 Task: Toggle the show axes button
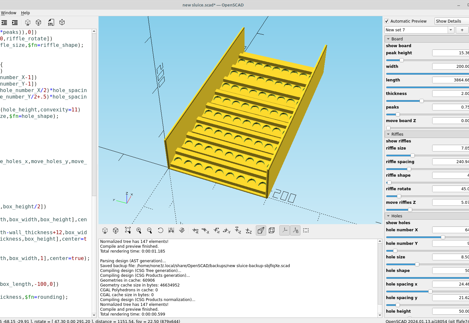pos(284,230)
